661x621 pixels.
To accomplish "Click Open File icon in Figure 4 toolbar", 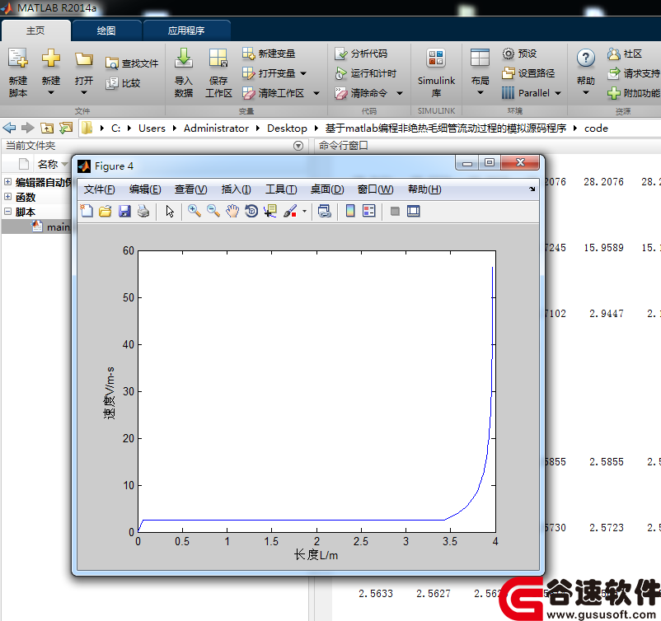I will [105, 211].
